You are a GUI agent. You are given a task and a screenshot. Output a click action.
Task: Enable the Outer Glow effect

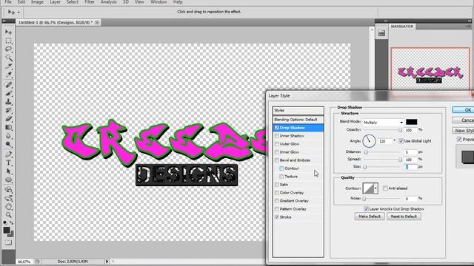tap(276, 144)
